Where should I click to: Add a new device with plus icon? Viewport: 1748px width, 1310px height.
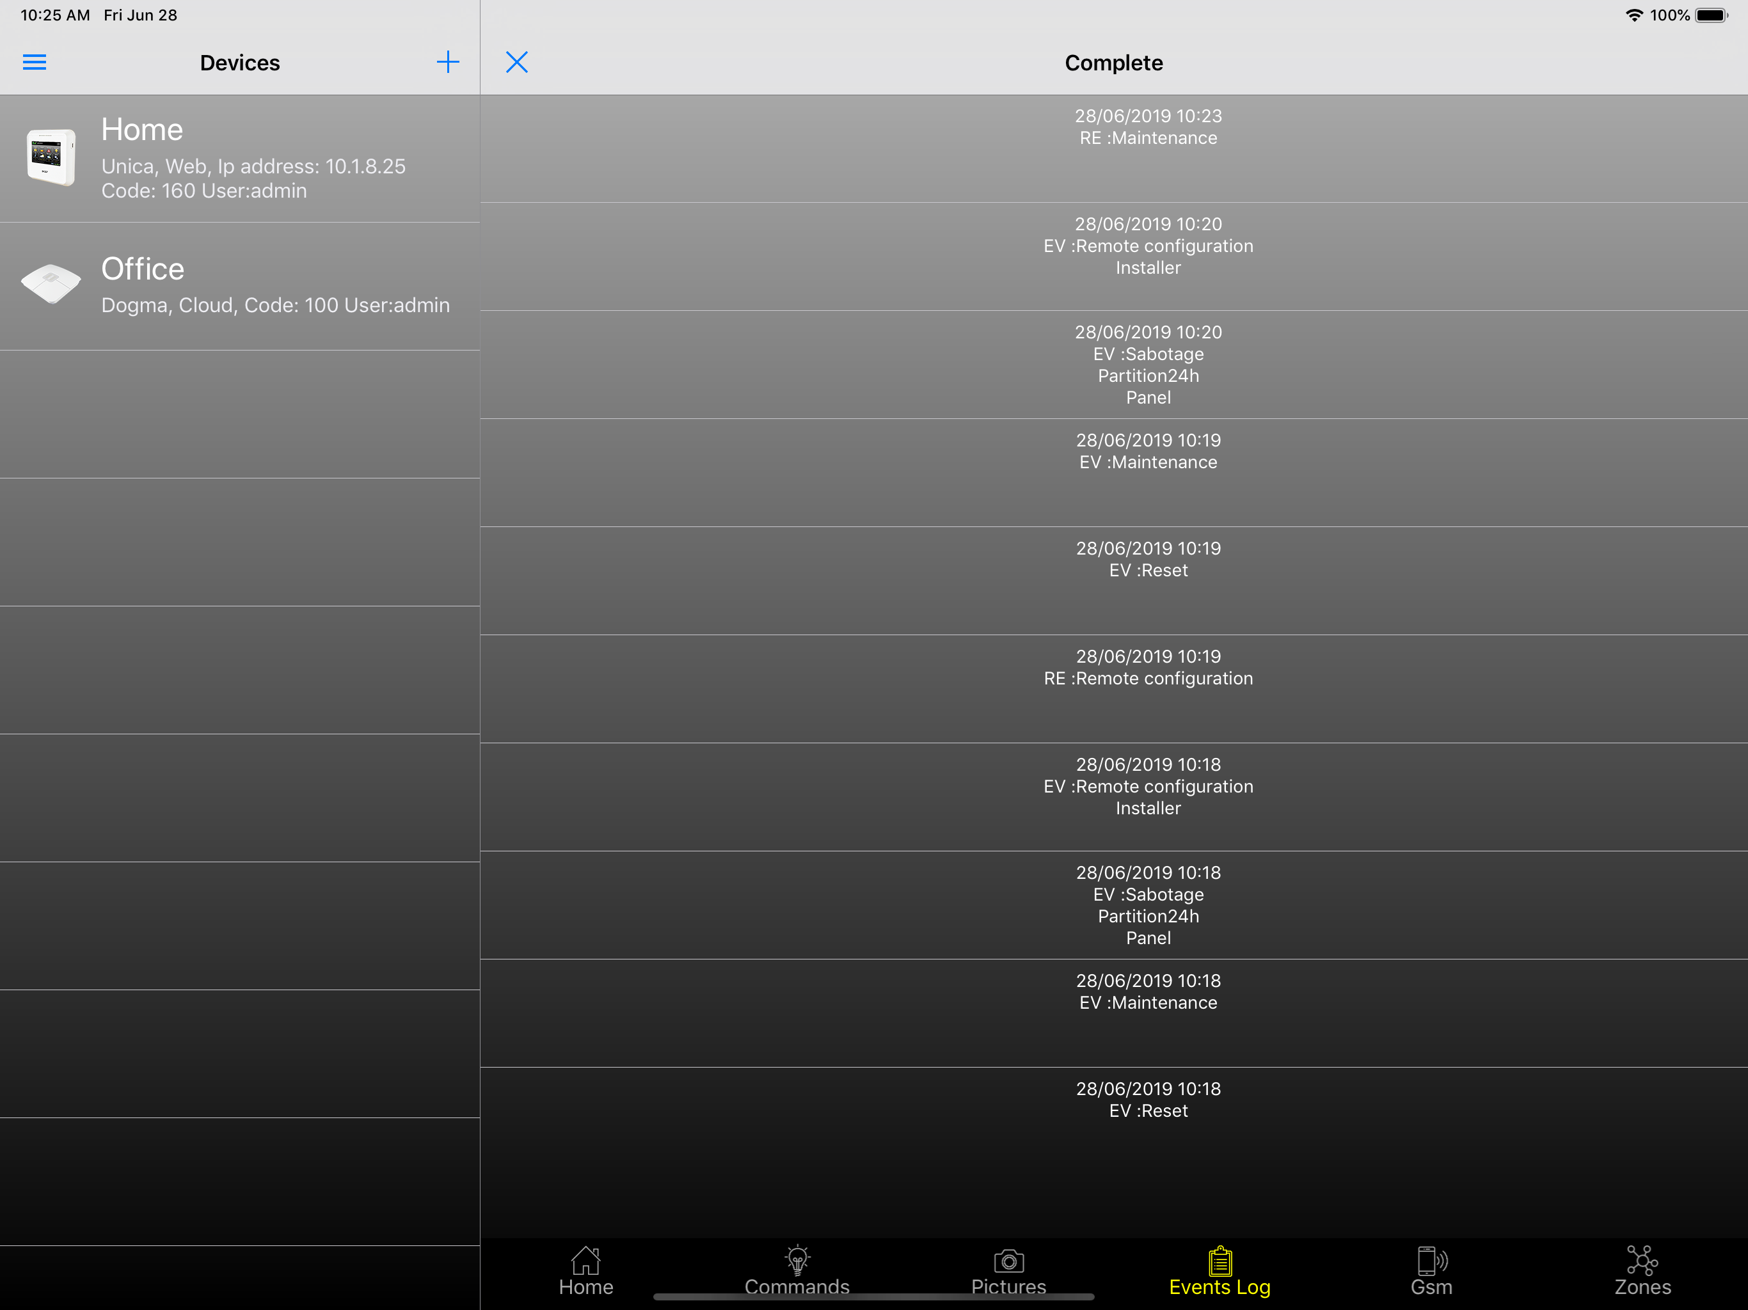[448, 63]
